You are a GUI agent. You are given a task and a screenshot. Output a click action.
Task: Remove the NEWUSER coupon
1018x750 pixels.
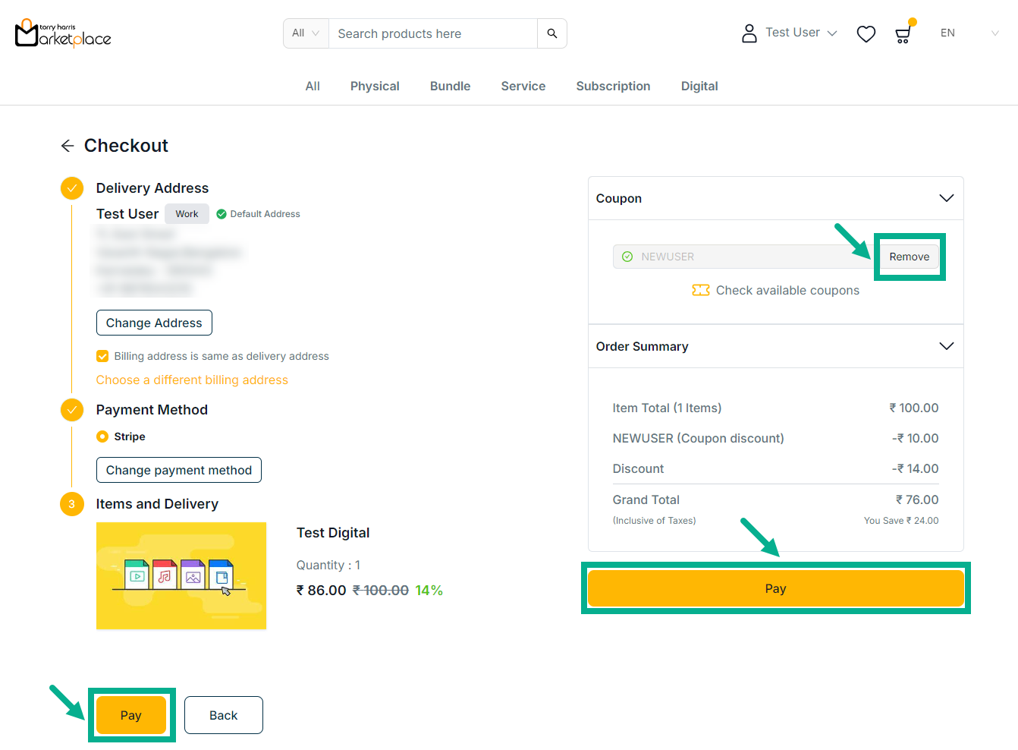click(909, 257)
